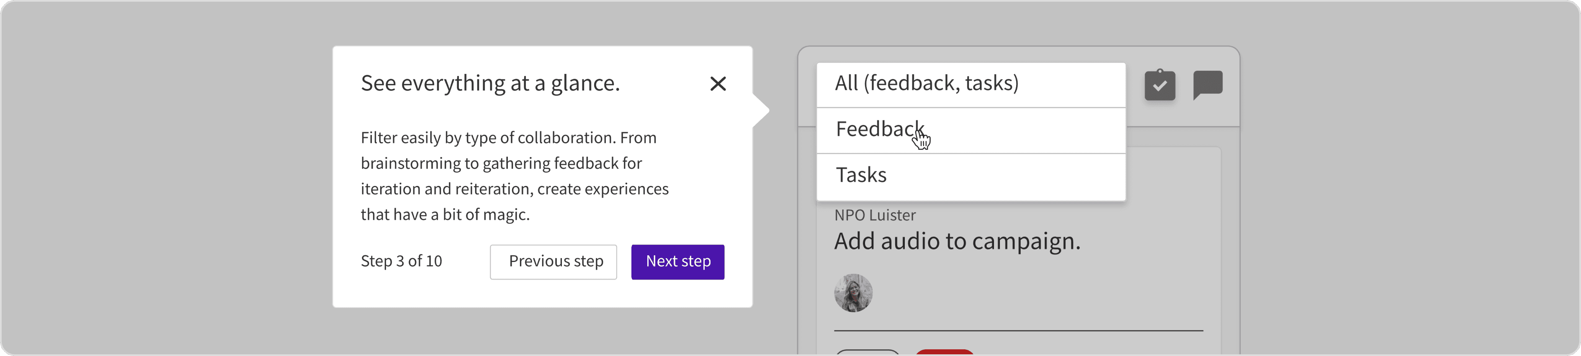Screen dimensions: 1581x356
Task: Close the tour popup with the X
Action: (x=718, y=83)
